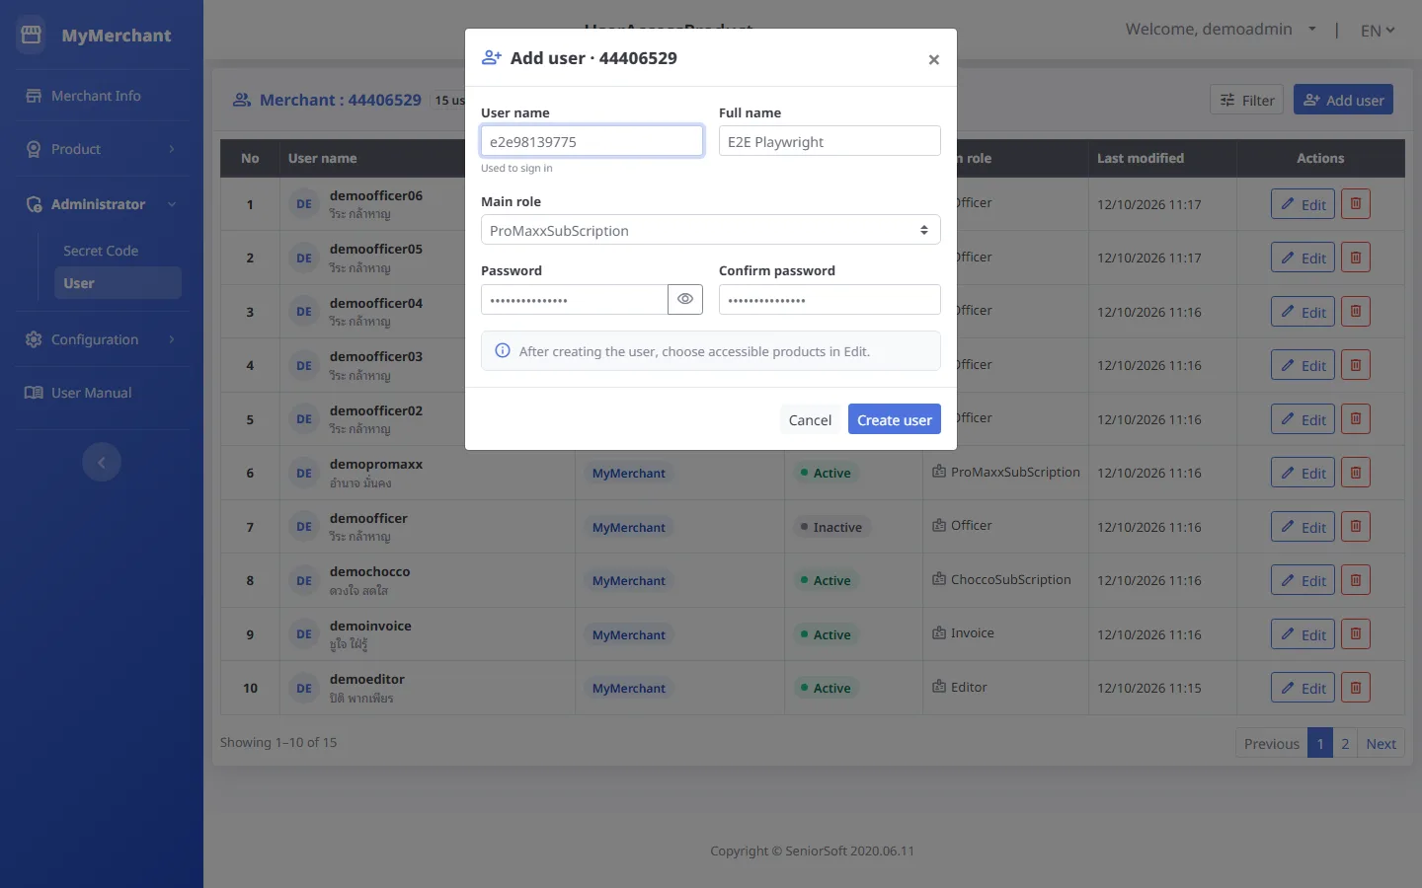Click the Next page button

point(1381,743)
